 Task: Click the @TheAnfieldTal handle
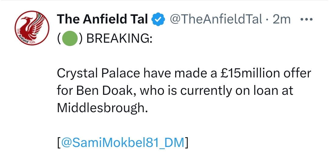point(215,20)
